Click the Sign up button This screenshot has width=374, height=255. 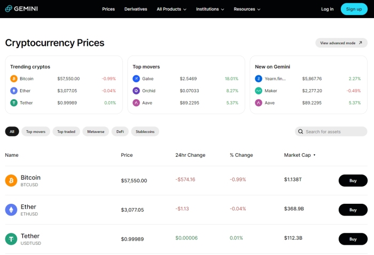click(354, 9)
